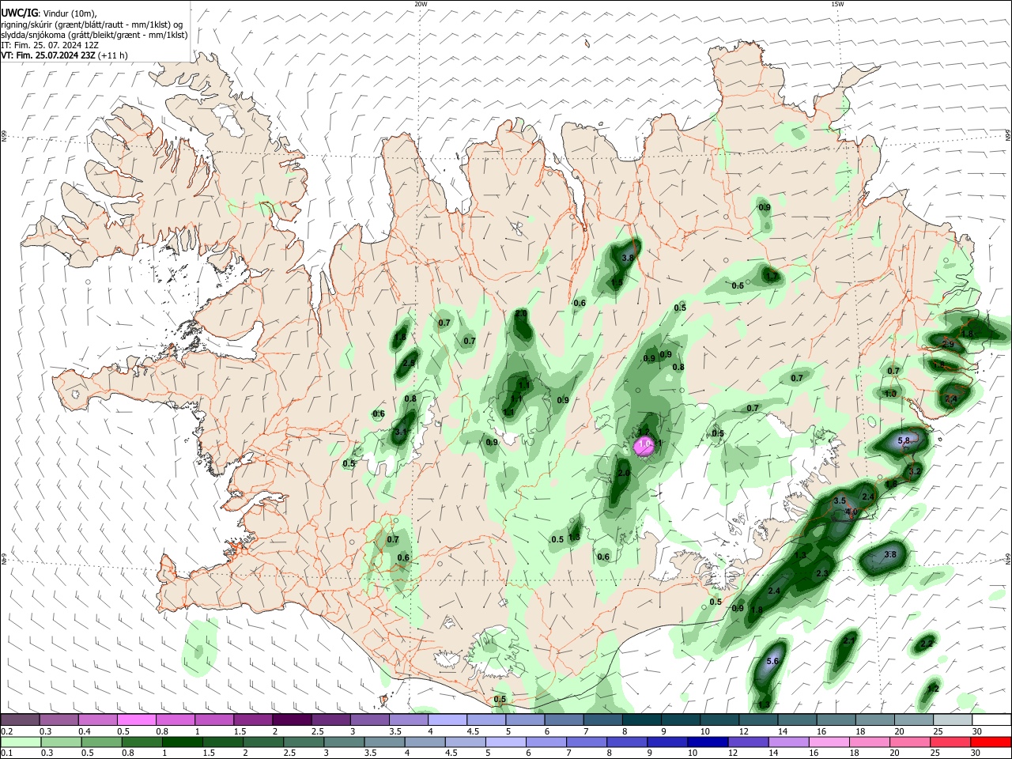Click the 15W longitude label
The height and width of the screenshot is (759, 1012).
[x=836, y=4]
